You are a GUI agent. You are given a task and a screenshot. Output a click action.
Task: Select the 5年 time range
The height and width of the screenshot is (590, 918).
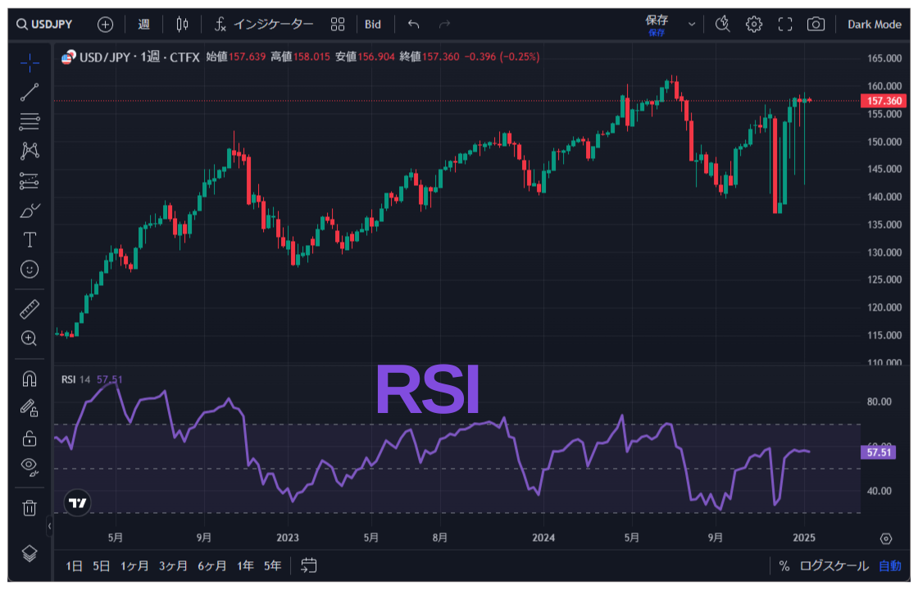[x=273, y=566]
